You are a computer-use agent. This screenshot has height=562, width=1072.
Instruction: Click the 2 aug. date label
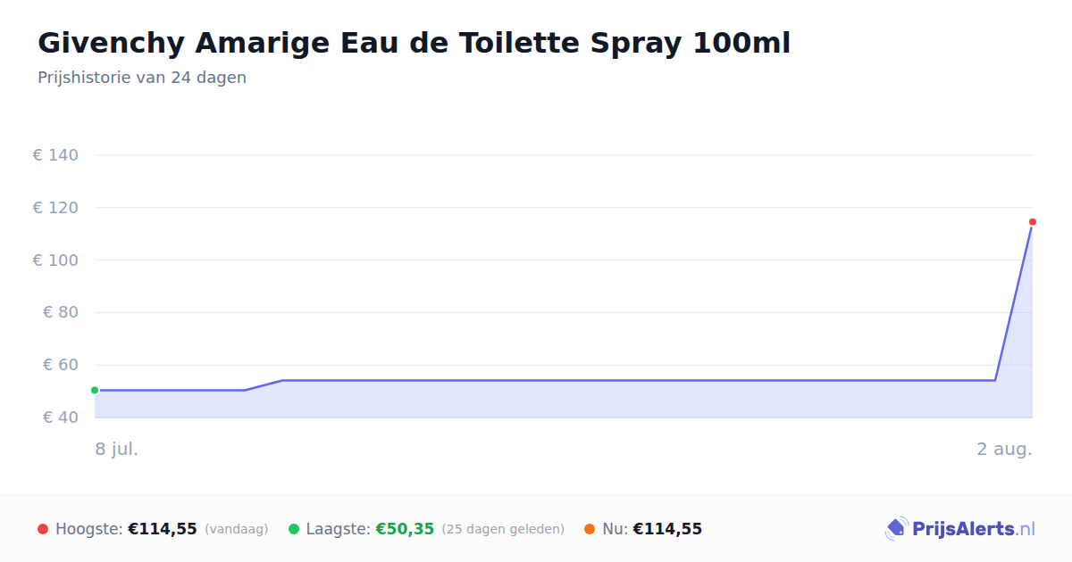pos(1004,449)
